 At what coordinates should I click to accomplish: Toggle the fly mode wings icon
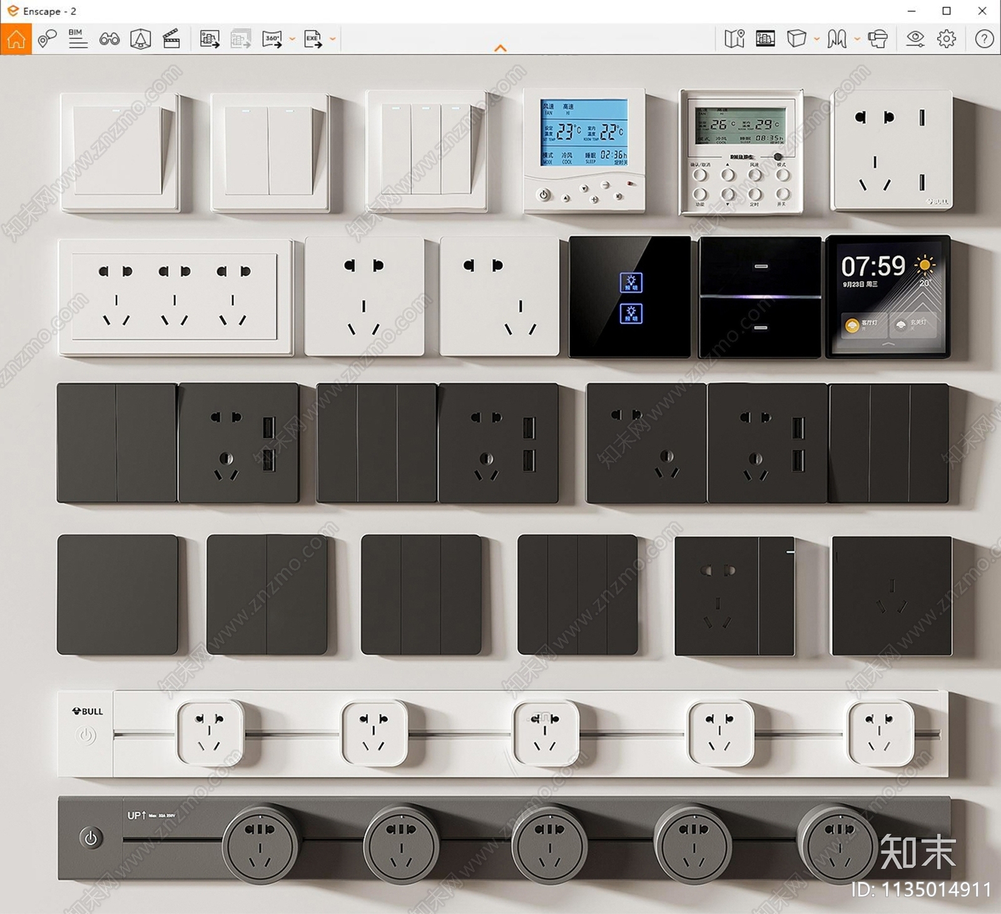[x=837, y=39]
